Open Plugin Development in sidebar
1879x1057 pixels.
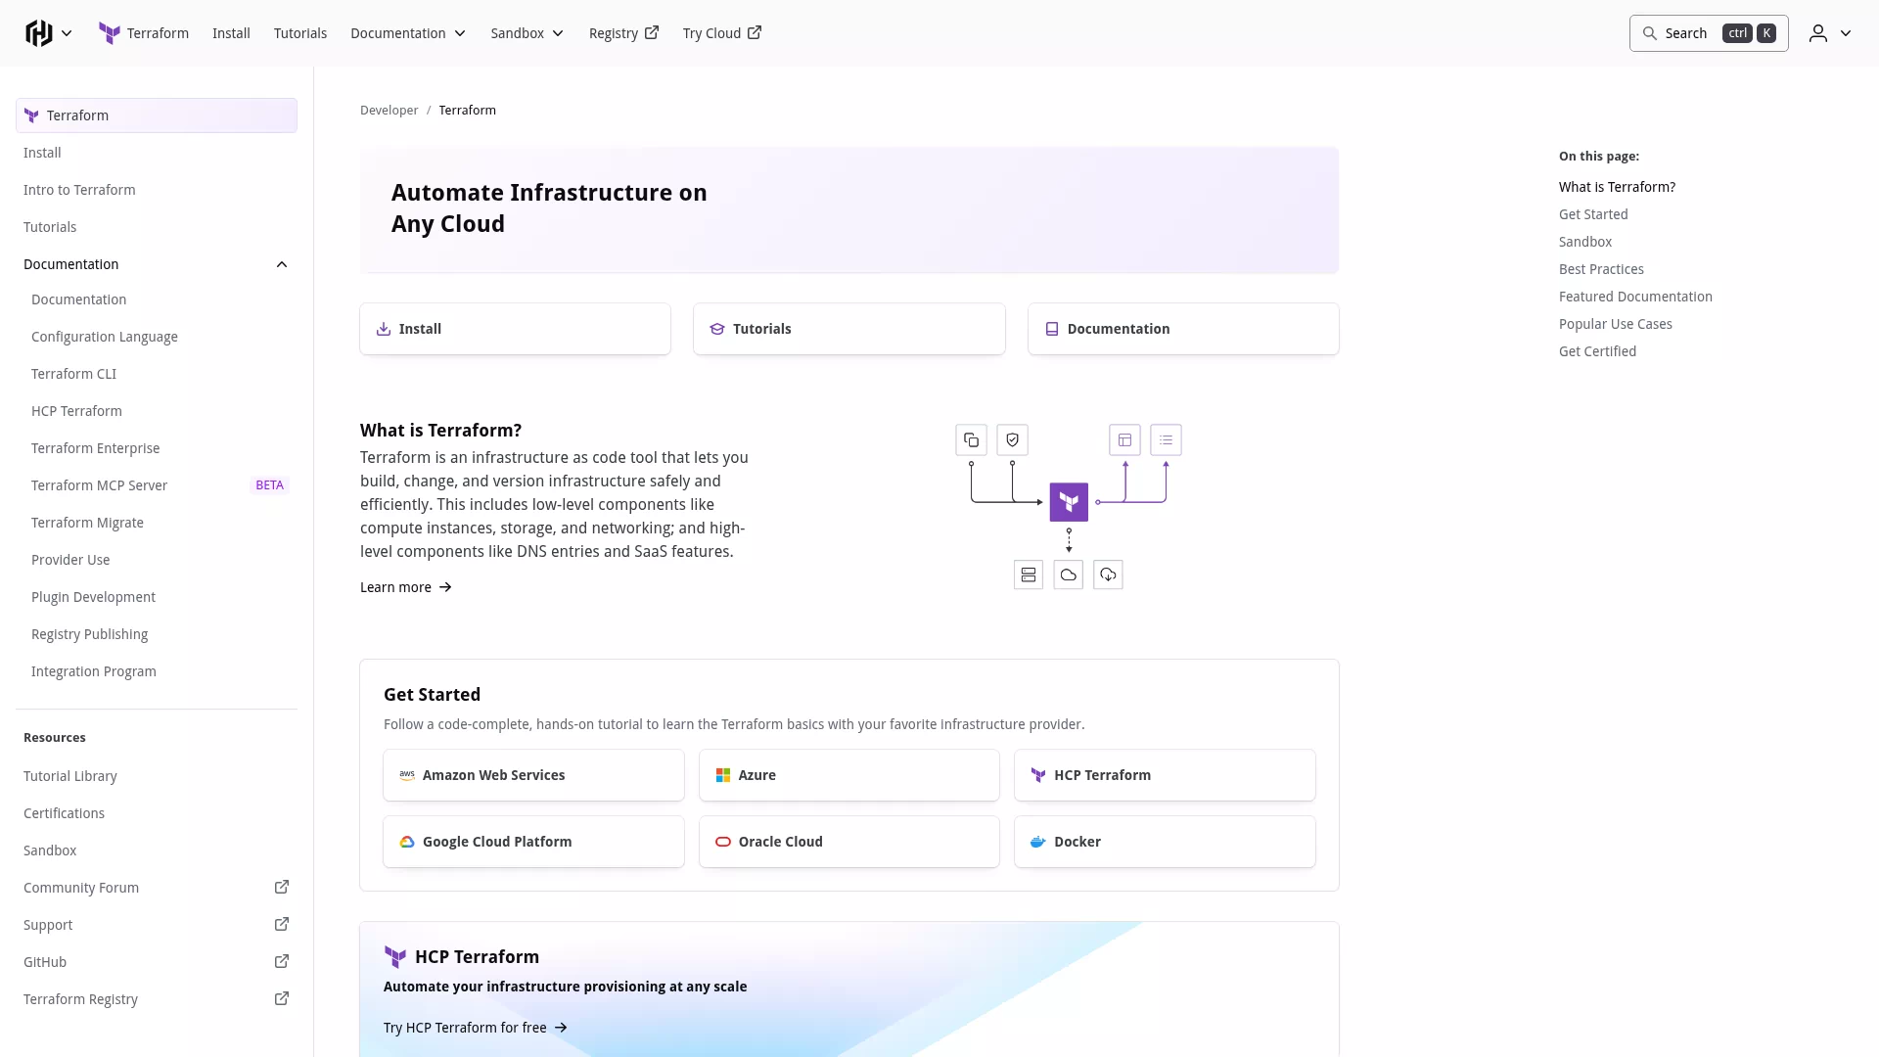(x=157, y=597)
